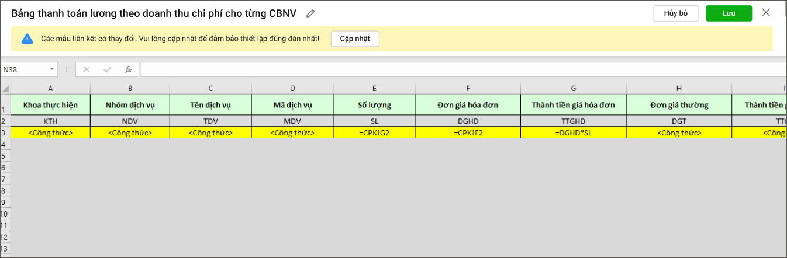Open the Name Box dropdown arrow

52,69
